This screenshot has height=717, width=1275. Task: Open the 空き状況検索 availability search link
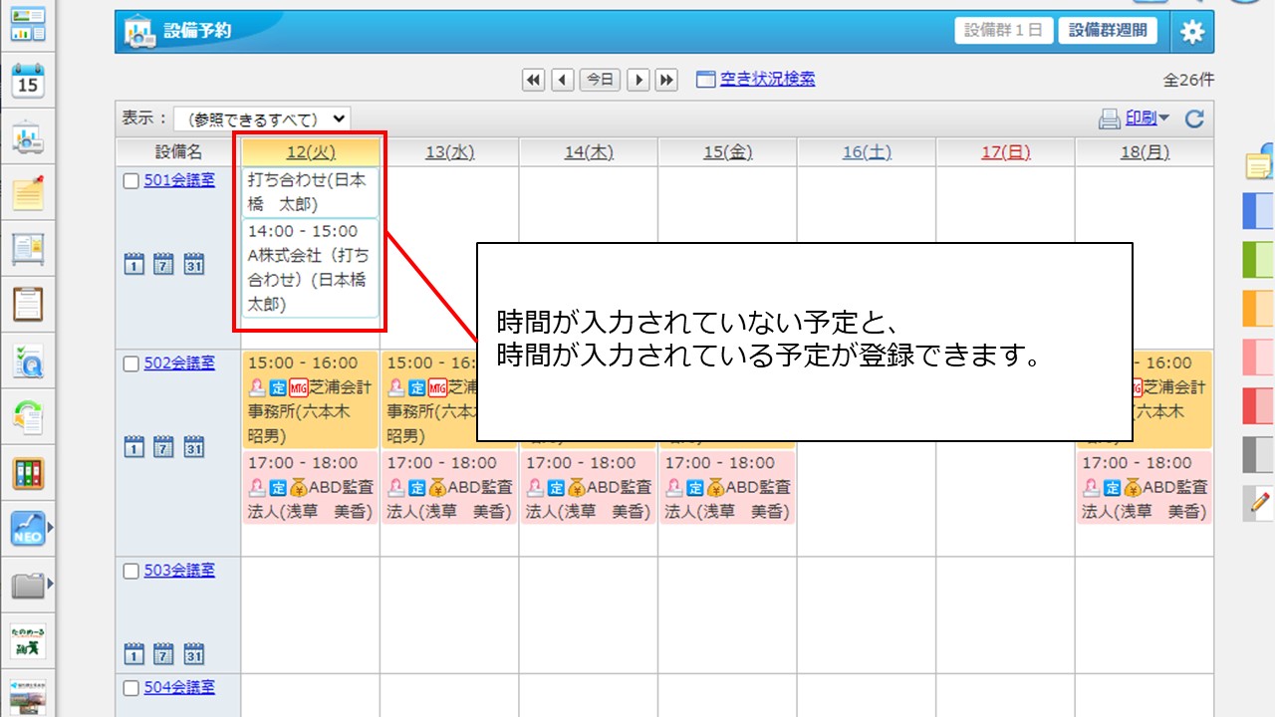767,79
